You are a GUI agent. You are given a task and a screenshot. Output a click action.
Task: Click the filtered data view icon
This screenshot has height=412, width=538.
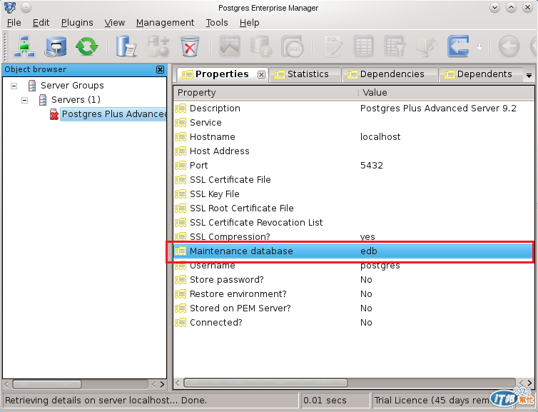coord(395,46)
